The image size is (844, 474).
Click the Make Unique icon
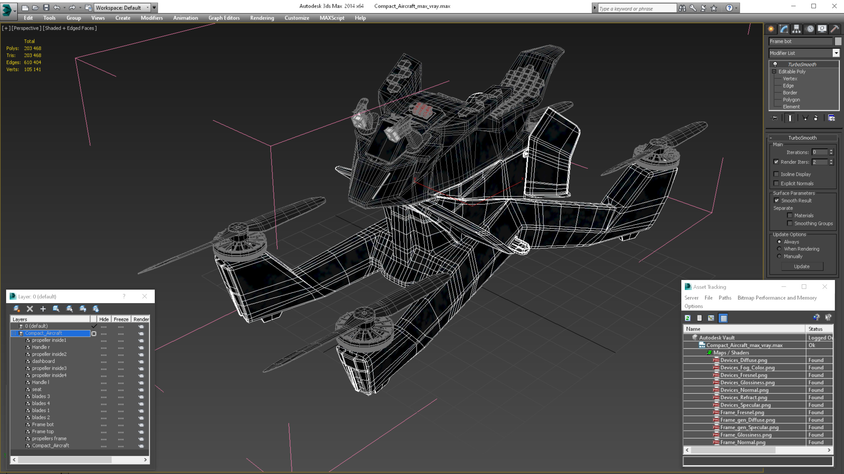pyautogui.click(x=805, y=118)
